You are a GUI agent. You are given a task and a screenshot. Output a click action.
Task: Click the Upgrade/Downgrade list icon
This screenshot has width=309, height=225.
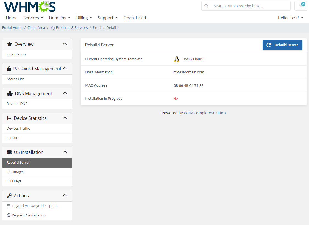tap(9, 206)
